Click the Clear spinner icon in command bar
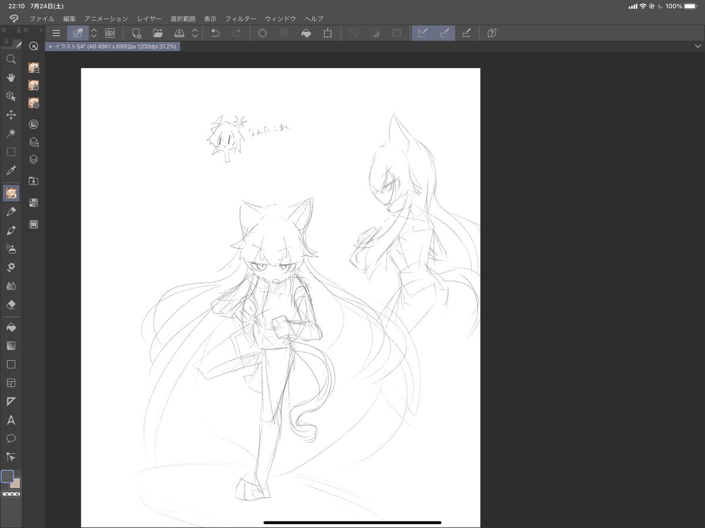Viewport: 705px width, 528px height. pyautogui.click(x=263, y=33)
